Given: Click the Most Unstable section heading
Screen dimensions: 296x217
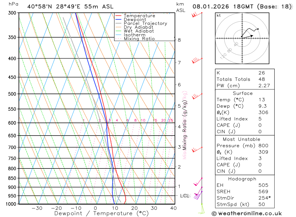Looking at the screenshot, I should [x=242, y=139].
